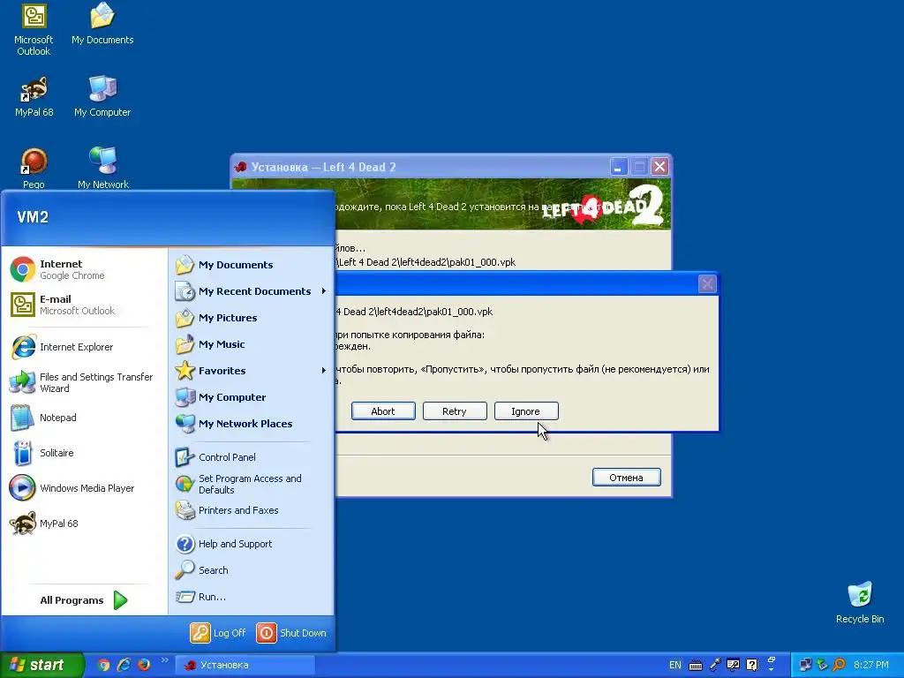Select the Recycle Bin desktop icon
Viewport: 904px width, 678px height.
click(x=860, y=603)
